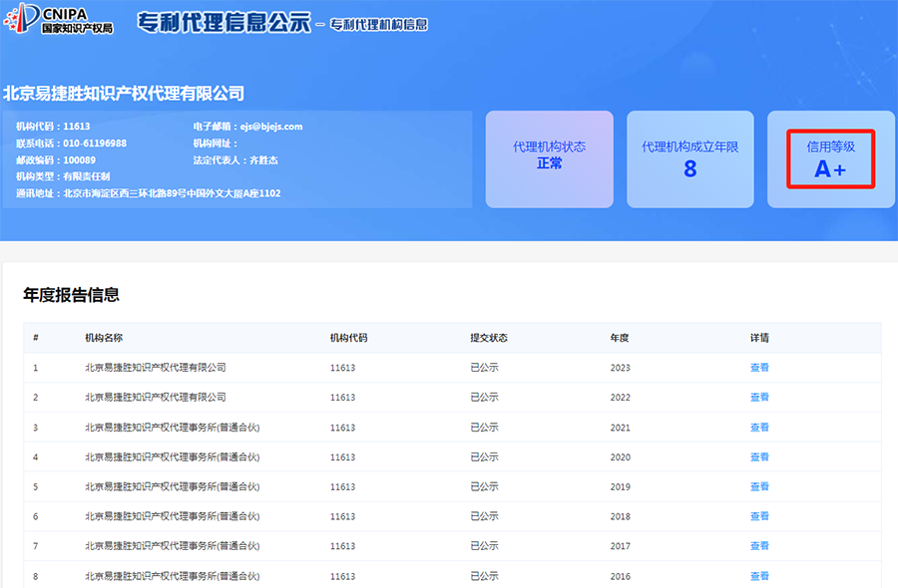Open 查看 details for 2018 report

click(x=759, y=517)
